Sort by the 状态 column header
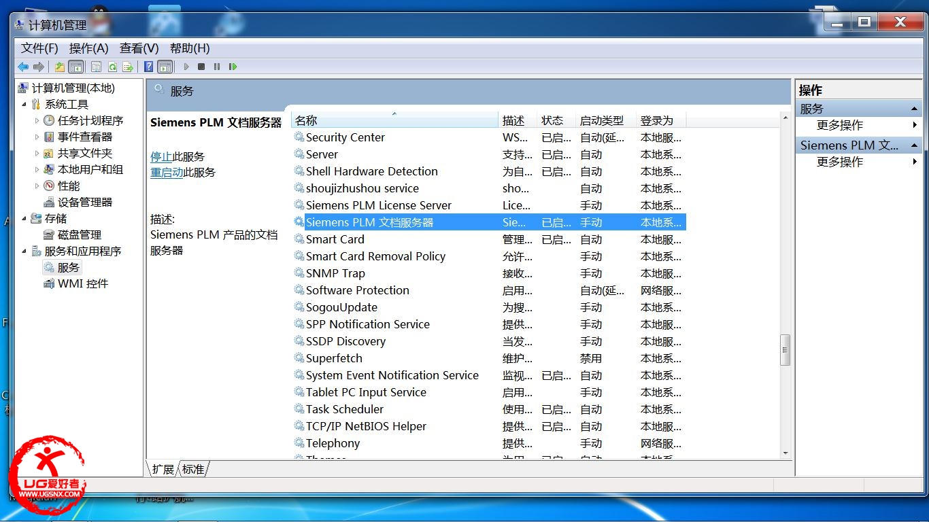929x522 pixels. click(556, 120)
